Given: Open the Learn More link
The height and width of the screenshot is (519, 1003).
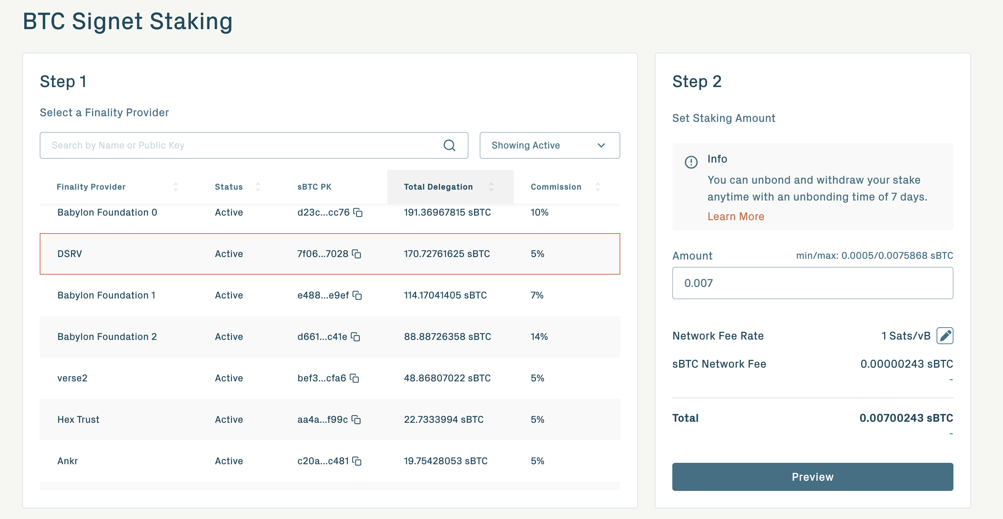Looking at the screenshot, I should click(736, 216).
